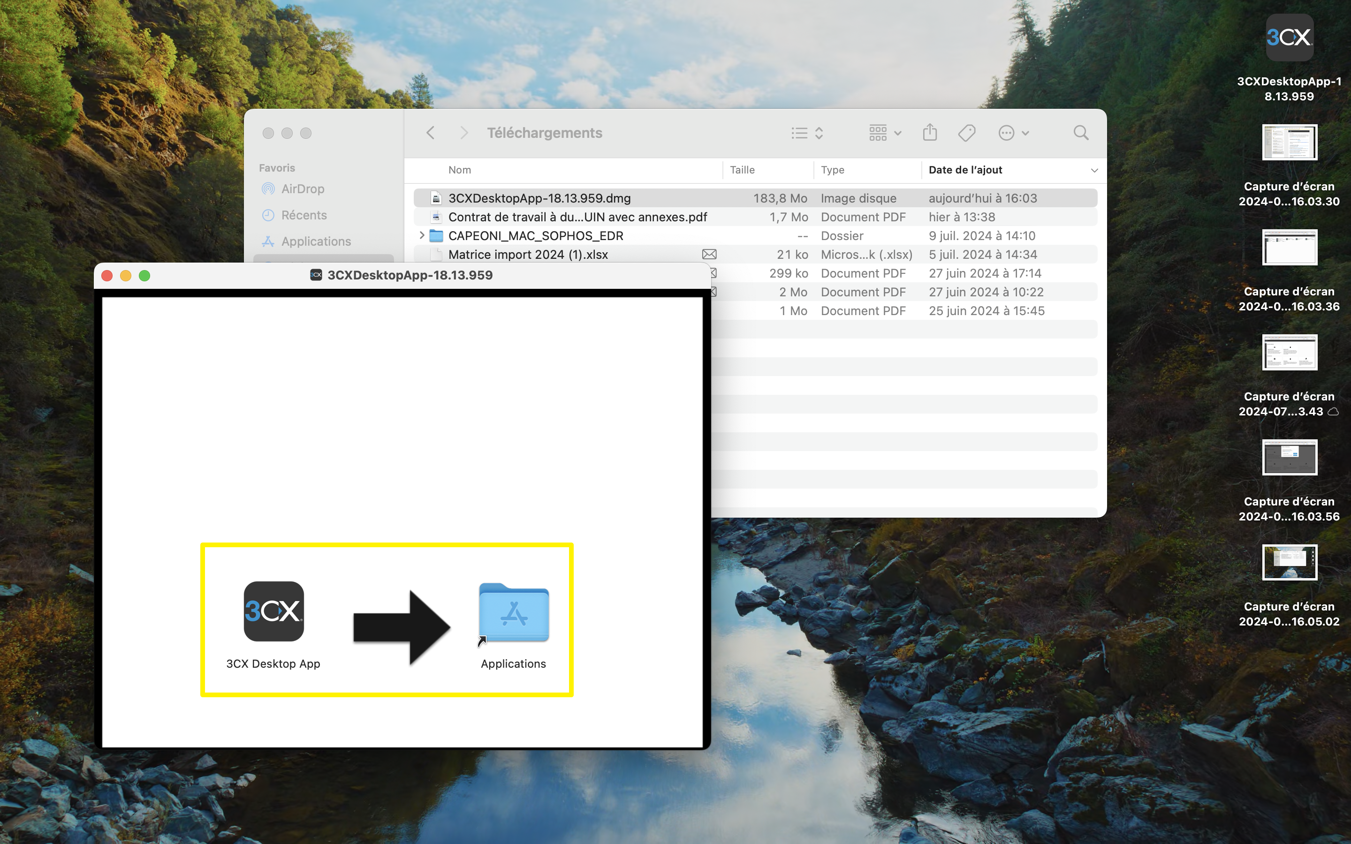Open the ellipsis action menu in Finder toolbar
Viewport: 1351px width, 844px height.
pyautogui.click(x=1013, y=133)
